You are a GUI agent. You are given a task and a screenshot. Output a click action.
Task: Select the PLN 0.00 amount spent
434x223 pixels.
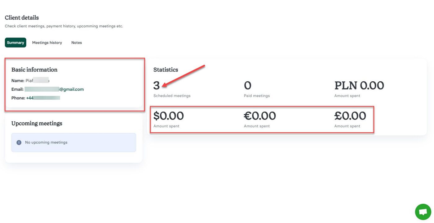tap(359, 85)
